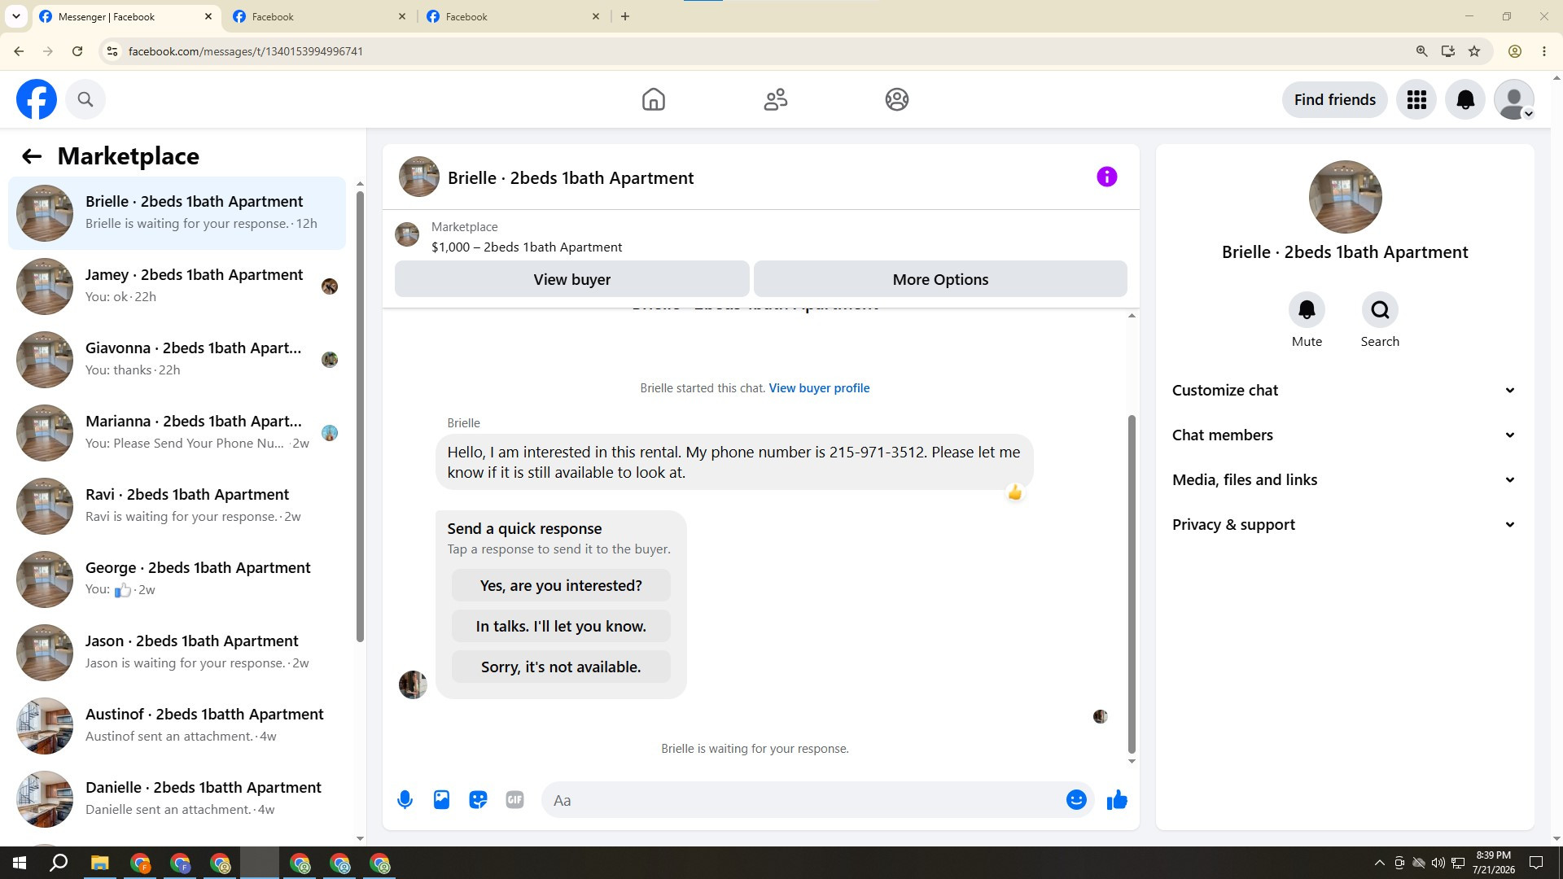Open a new browser tab
Image resolution: width=1563 pixels, height=879 pixels.
pos(625,16)
